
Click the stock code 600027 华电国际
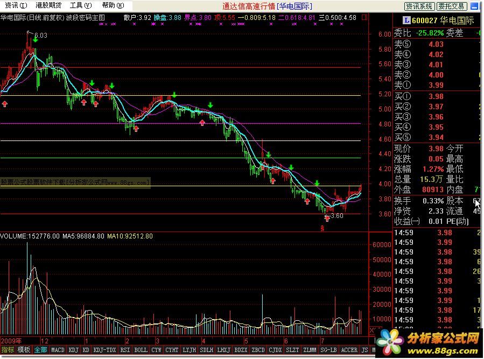click(443, 20)
